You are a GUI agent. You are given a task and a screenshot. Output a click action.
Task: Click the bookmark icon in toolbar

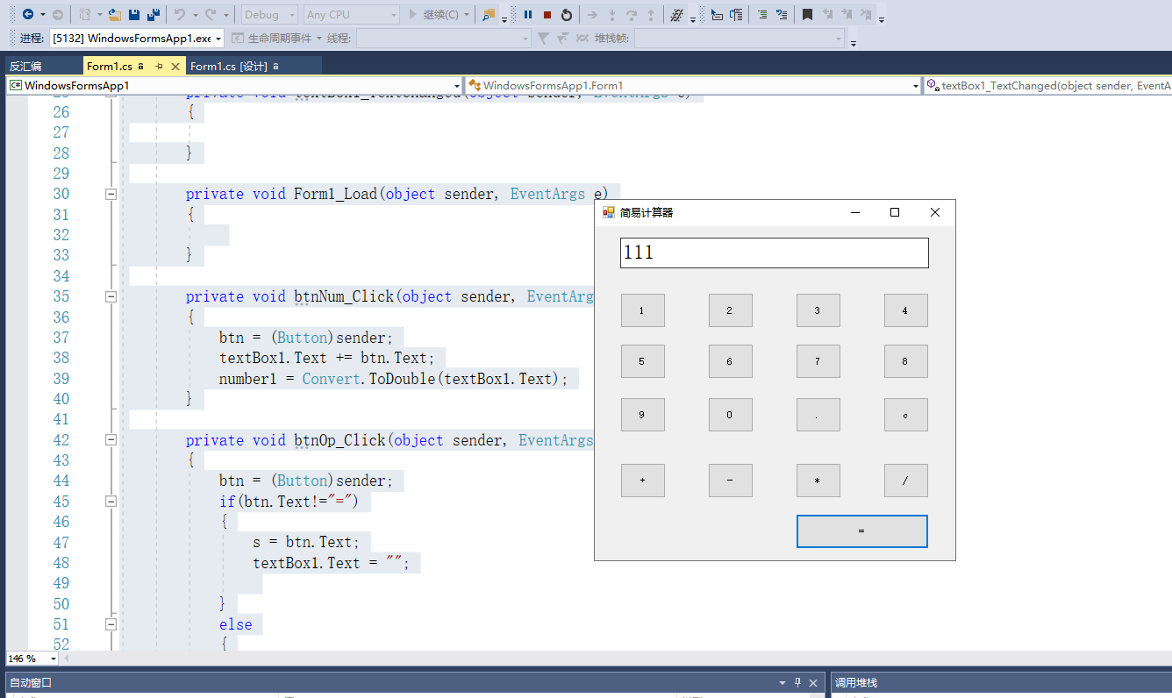pos(807,14)
